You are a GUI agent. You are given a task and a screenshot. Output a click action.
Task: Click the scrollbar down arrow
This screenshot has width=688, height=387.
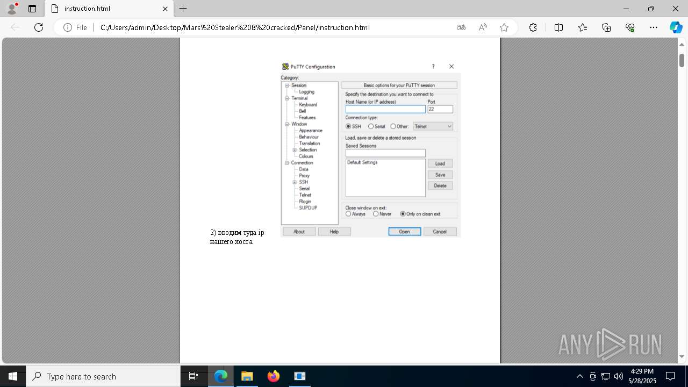pyautogui.click(x=682, y=357)
